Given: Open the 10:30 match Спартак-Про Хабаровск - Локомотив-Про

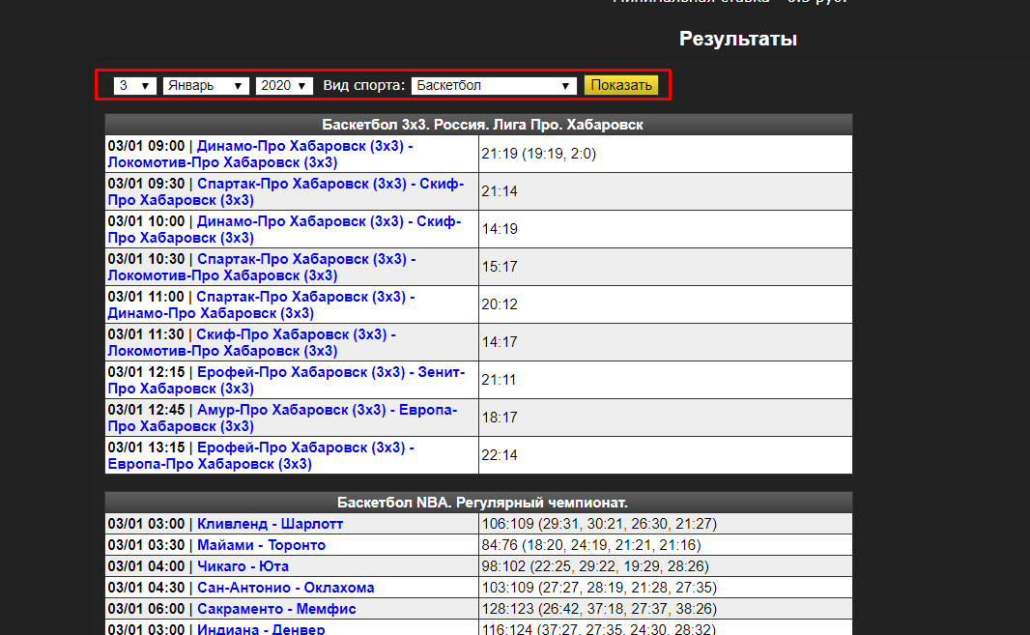Looking at the screenshot, I should point(262,267).
